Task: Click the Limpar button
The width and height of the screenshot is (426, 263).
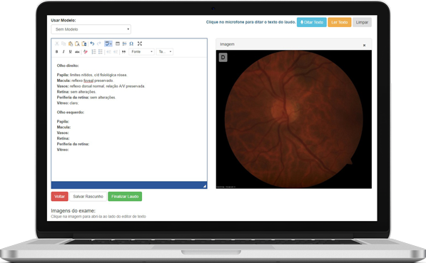Action: [362, 22]
